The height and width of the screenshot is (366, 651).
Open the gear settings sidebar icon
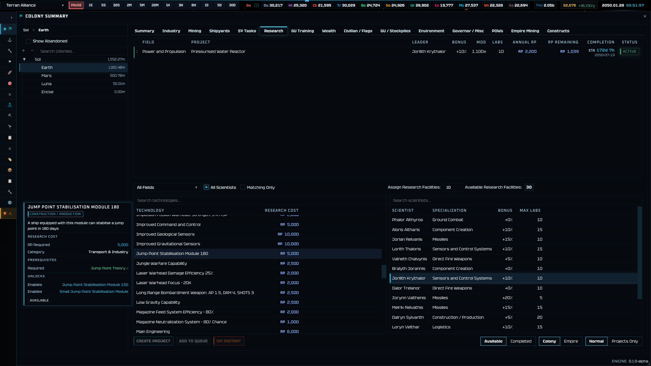10,203
